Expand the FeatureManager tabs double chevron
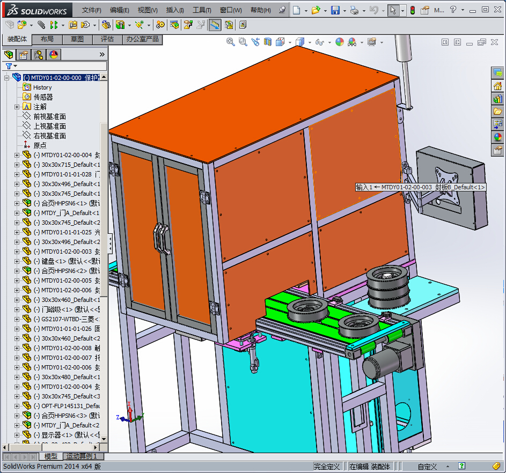Screen dimensions: 506x473 point(102,55)
